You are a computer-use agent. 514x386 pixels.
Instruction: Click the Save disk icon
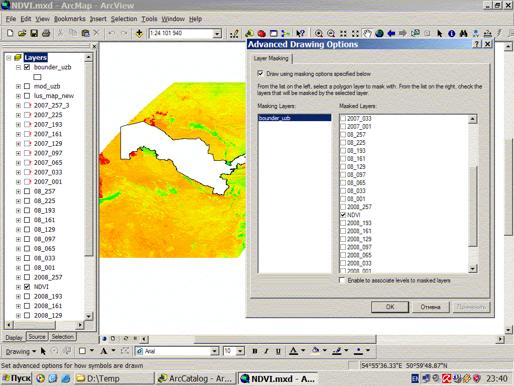(34, 34)
